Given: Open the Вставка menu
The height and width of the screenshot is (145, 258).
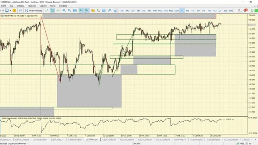Looking at the screenshot, I should point(21,6).
